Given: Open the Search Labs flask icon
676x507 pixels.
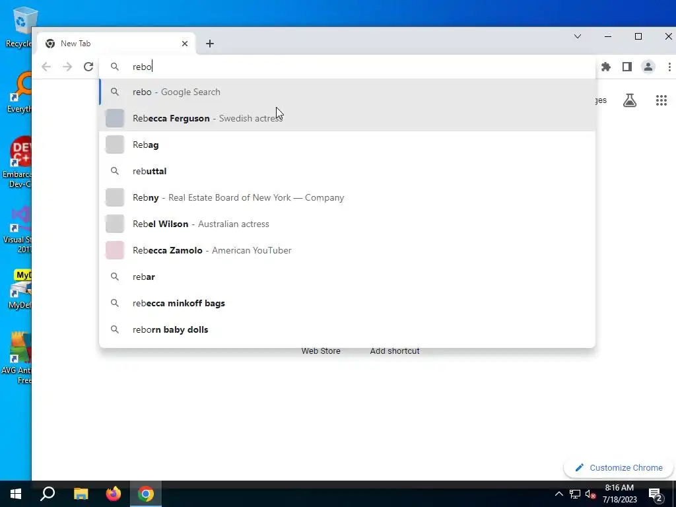Looking at the screenshot, I should click(x=629, y=100).
